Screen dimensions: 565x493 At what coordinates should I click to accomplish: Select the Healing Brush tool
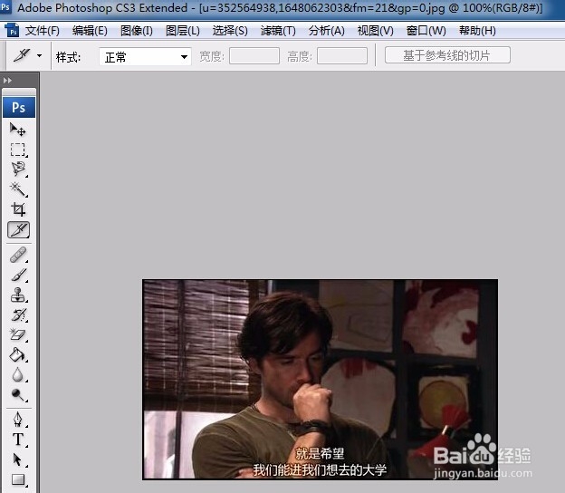18,255
